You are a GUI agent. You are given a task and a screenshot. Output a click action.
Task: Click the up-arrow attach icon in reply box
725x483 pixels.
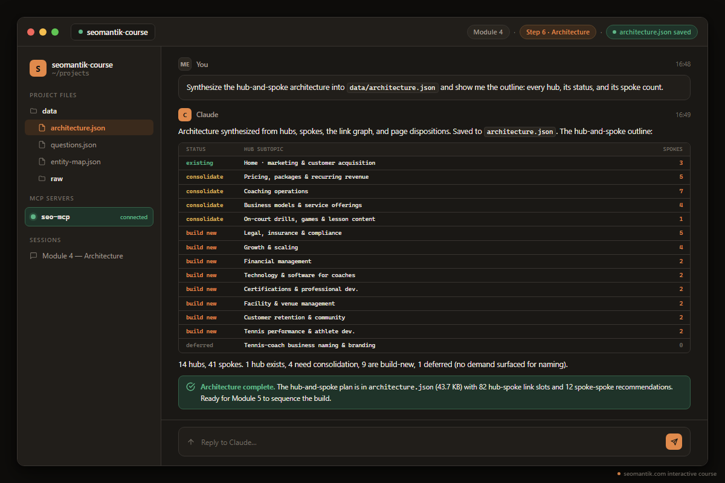[191, 442]
